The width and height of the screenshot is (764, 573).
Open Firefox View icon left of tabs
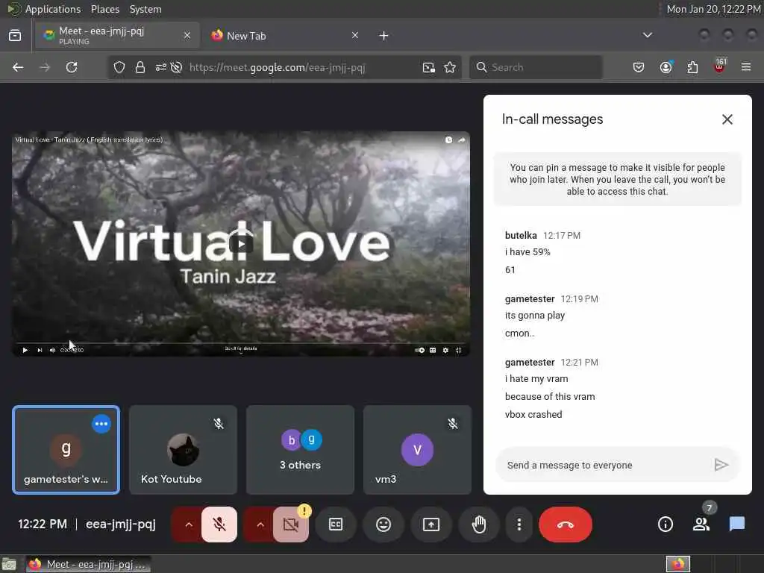point(15,36)
